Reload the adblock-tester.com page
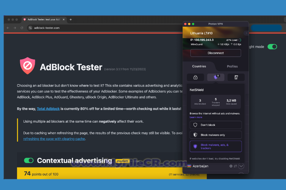This screenshot has height=190, width=286. pyautogui.click(x=22, y=28)
